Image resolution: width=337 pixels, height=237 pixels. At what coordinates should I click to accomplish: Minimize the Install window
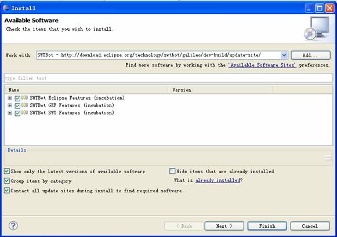click(x=309, y=8)
